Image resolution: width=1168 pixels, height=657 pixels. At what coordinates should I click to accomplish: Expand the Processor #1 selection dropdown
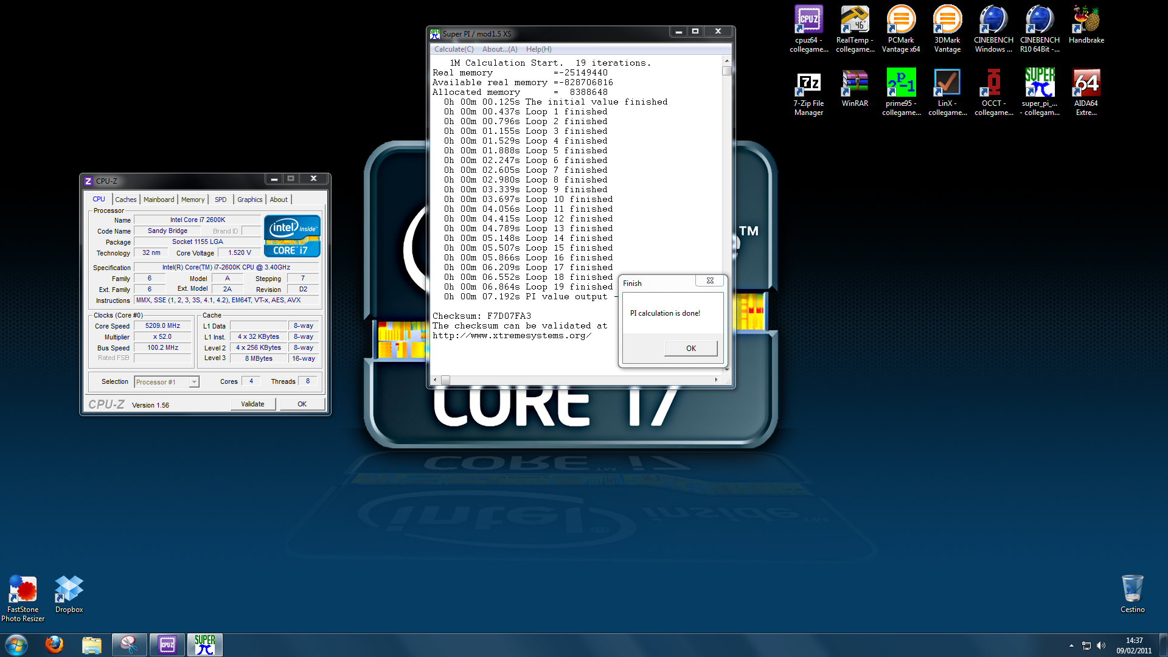click(x=194, y=382)
